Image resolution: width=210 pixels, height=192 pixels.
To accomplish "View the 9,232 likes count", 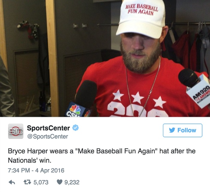I will click(x=72, y=182).
